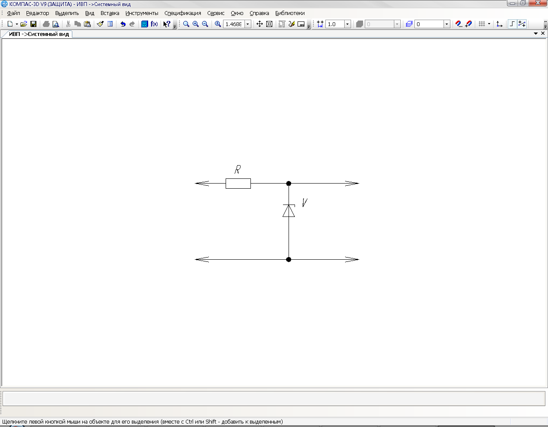Screen dimensions: 548x427
Task: Expand the zoom scale dropdown
Action: pyautogui.click(x=247, y=24)
